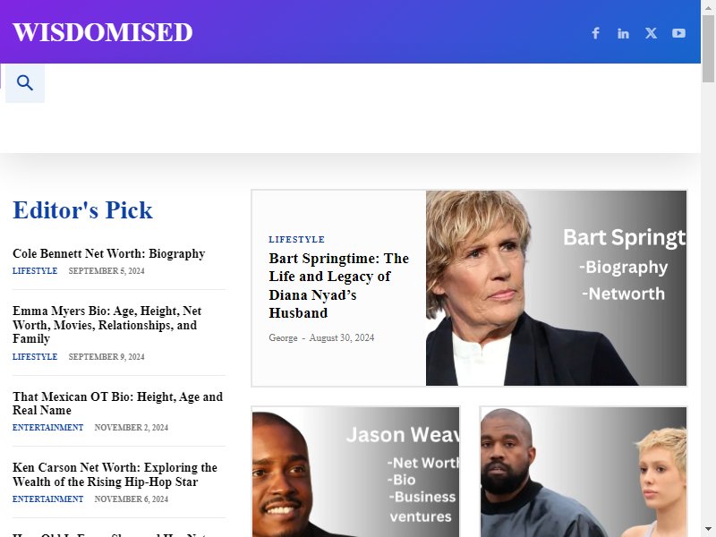Open the X (Twitter) social icon
The width and height of the screenshot is (716, 537).
tap(652, 33)
